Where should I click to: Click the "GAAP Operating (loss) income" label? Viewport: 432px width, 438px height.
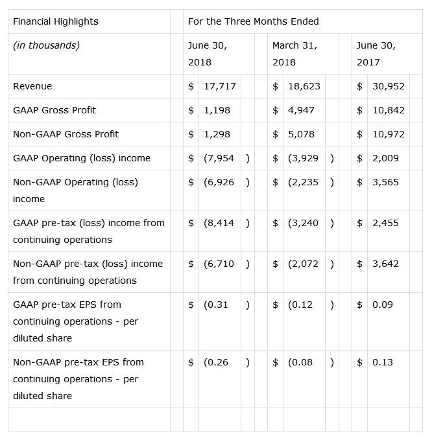pyautogui.click(x=82, y=158)
